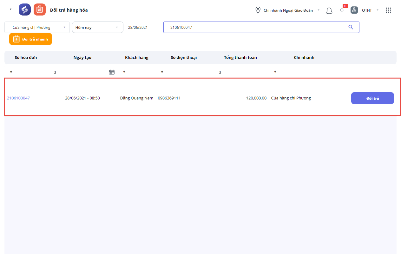Click the Đổi trả nhanh button
The width and height of the screenshot is (401, 254).
[30, 39]
